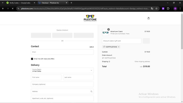The height and width of the screenshot is (103, 183).
Task: Close the Verify Codes tab
Action: click(34, 3)
